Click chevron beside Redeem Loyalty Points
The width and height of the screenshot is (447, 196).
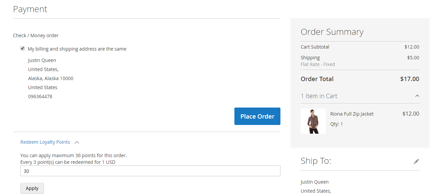77,142
